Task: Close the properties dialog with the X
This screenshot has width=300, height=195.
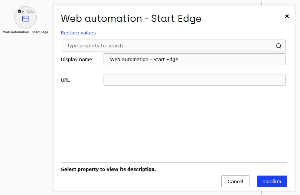Action: point(287,16)
